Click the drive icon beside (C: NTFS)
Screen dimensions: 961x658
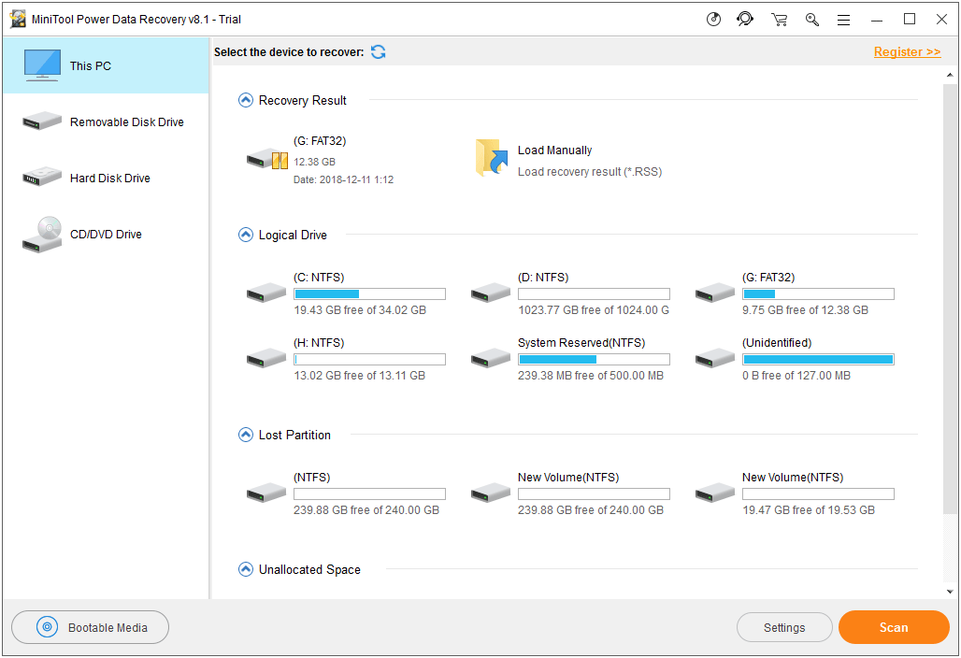pyautogui.click(x=265, y=293)
